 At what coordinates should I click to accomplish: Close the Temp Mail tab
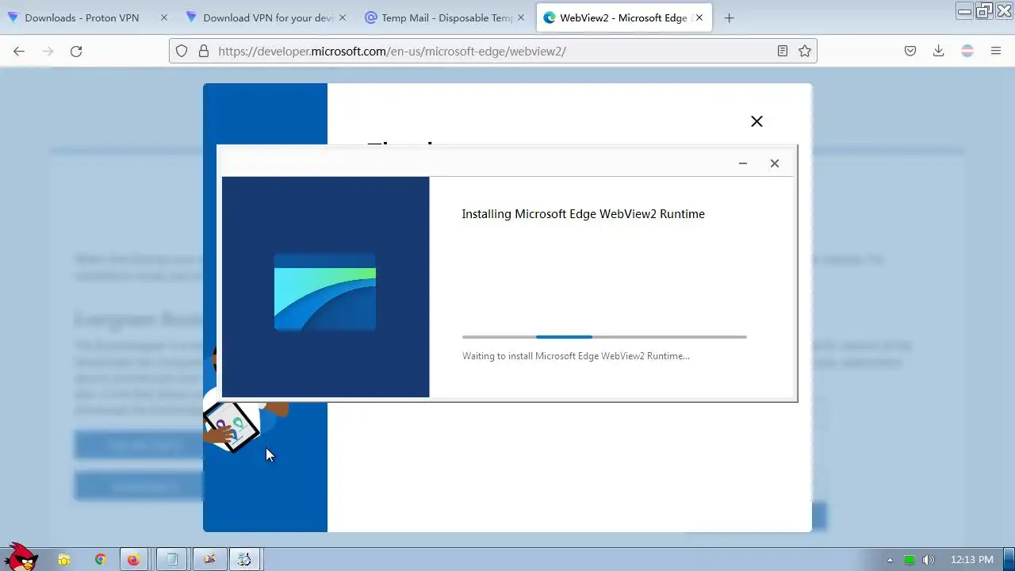pyautogui.click(x=521, y=17)
